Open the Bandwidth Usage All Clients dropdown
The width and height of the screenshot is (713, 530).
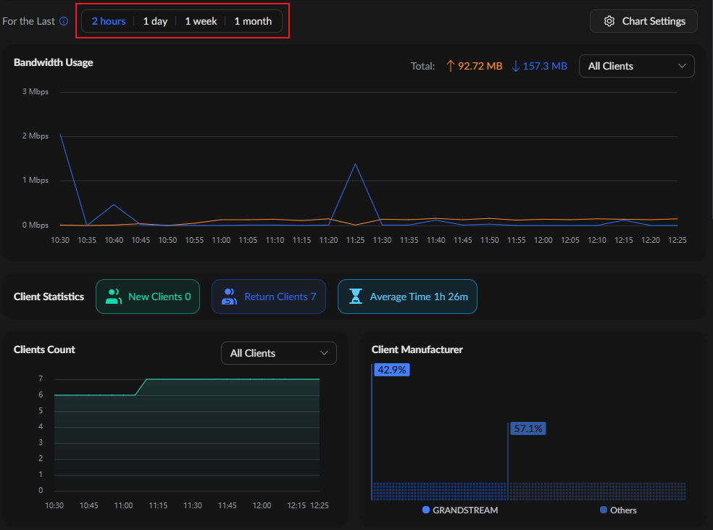point(637,66)
